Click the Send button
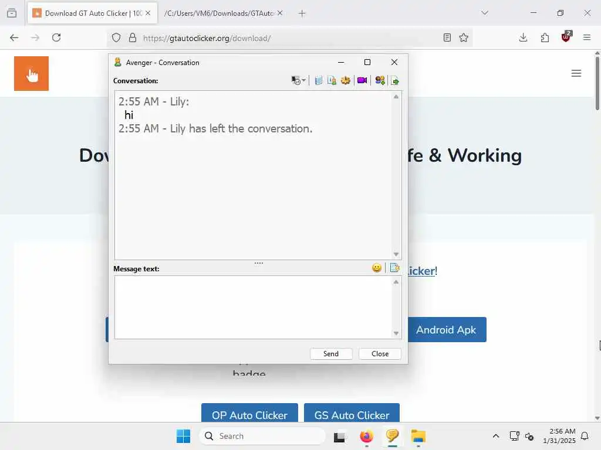 click(x=331, y=353)
